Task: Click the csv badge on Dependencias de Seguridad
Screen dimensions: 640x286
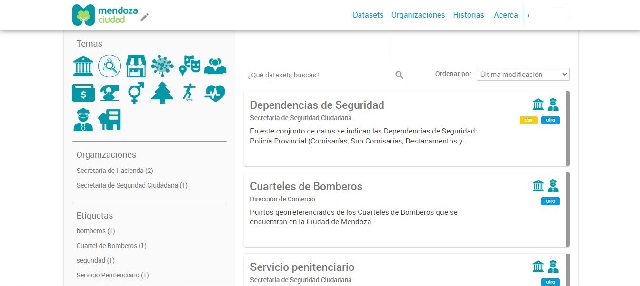Action: pyautogui.click(x=528, y=120)
